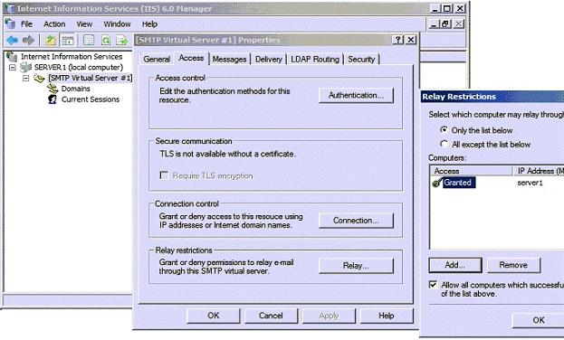Click the Current Sessions person icon
The height and width of the screenshot is (340, 564).
(53, 99)
